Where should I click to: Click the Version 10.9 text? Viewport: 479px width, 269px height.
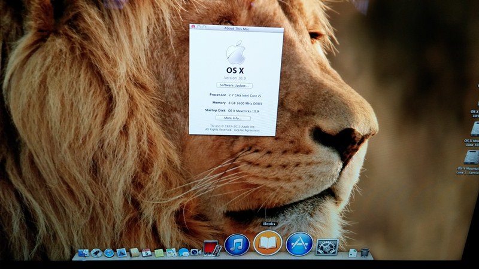click(x=235, y=78)
